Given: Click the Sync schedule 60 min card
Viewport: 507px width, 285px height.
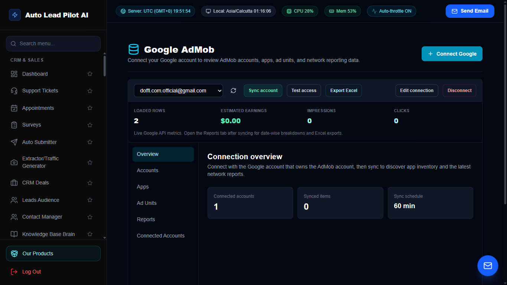Looking at the screenshot, I should (x=431, y=203).
